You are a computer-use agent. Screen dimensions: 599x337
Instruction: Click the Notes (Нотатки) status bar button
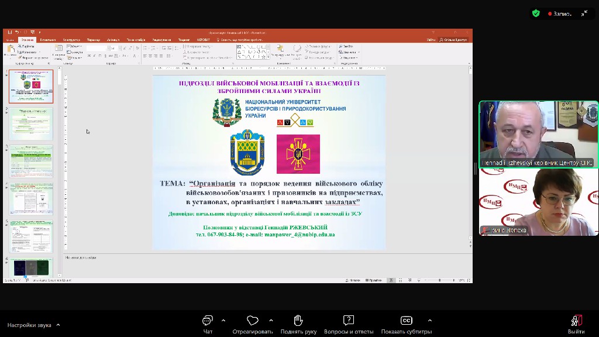[x=353, y=280]
